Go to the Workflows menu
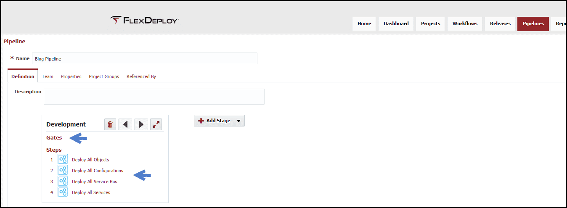Image resolution: width=567 pixels, height=208 pixels. 465,24
